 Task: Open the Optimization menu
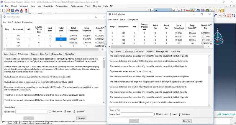tap(77, 6)
